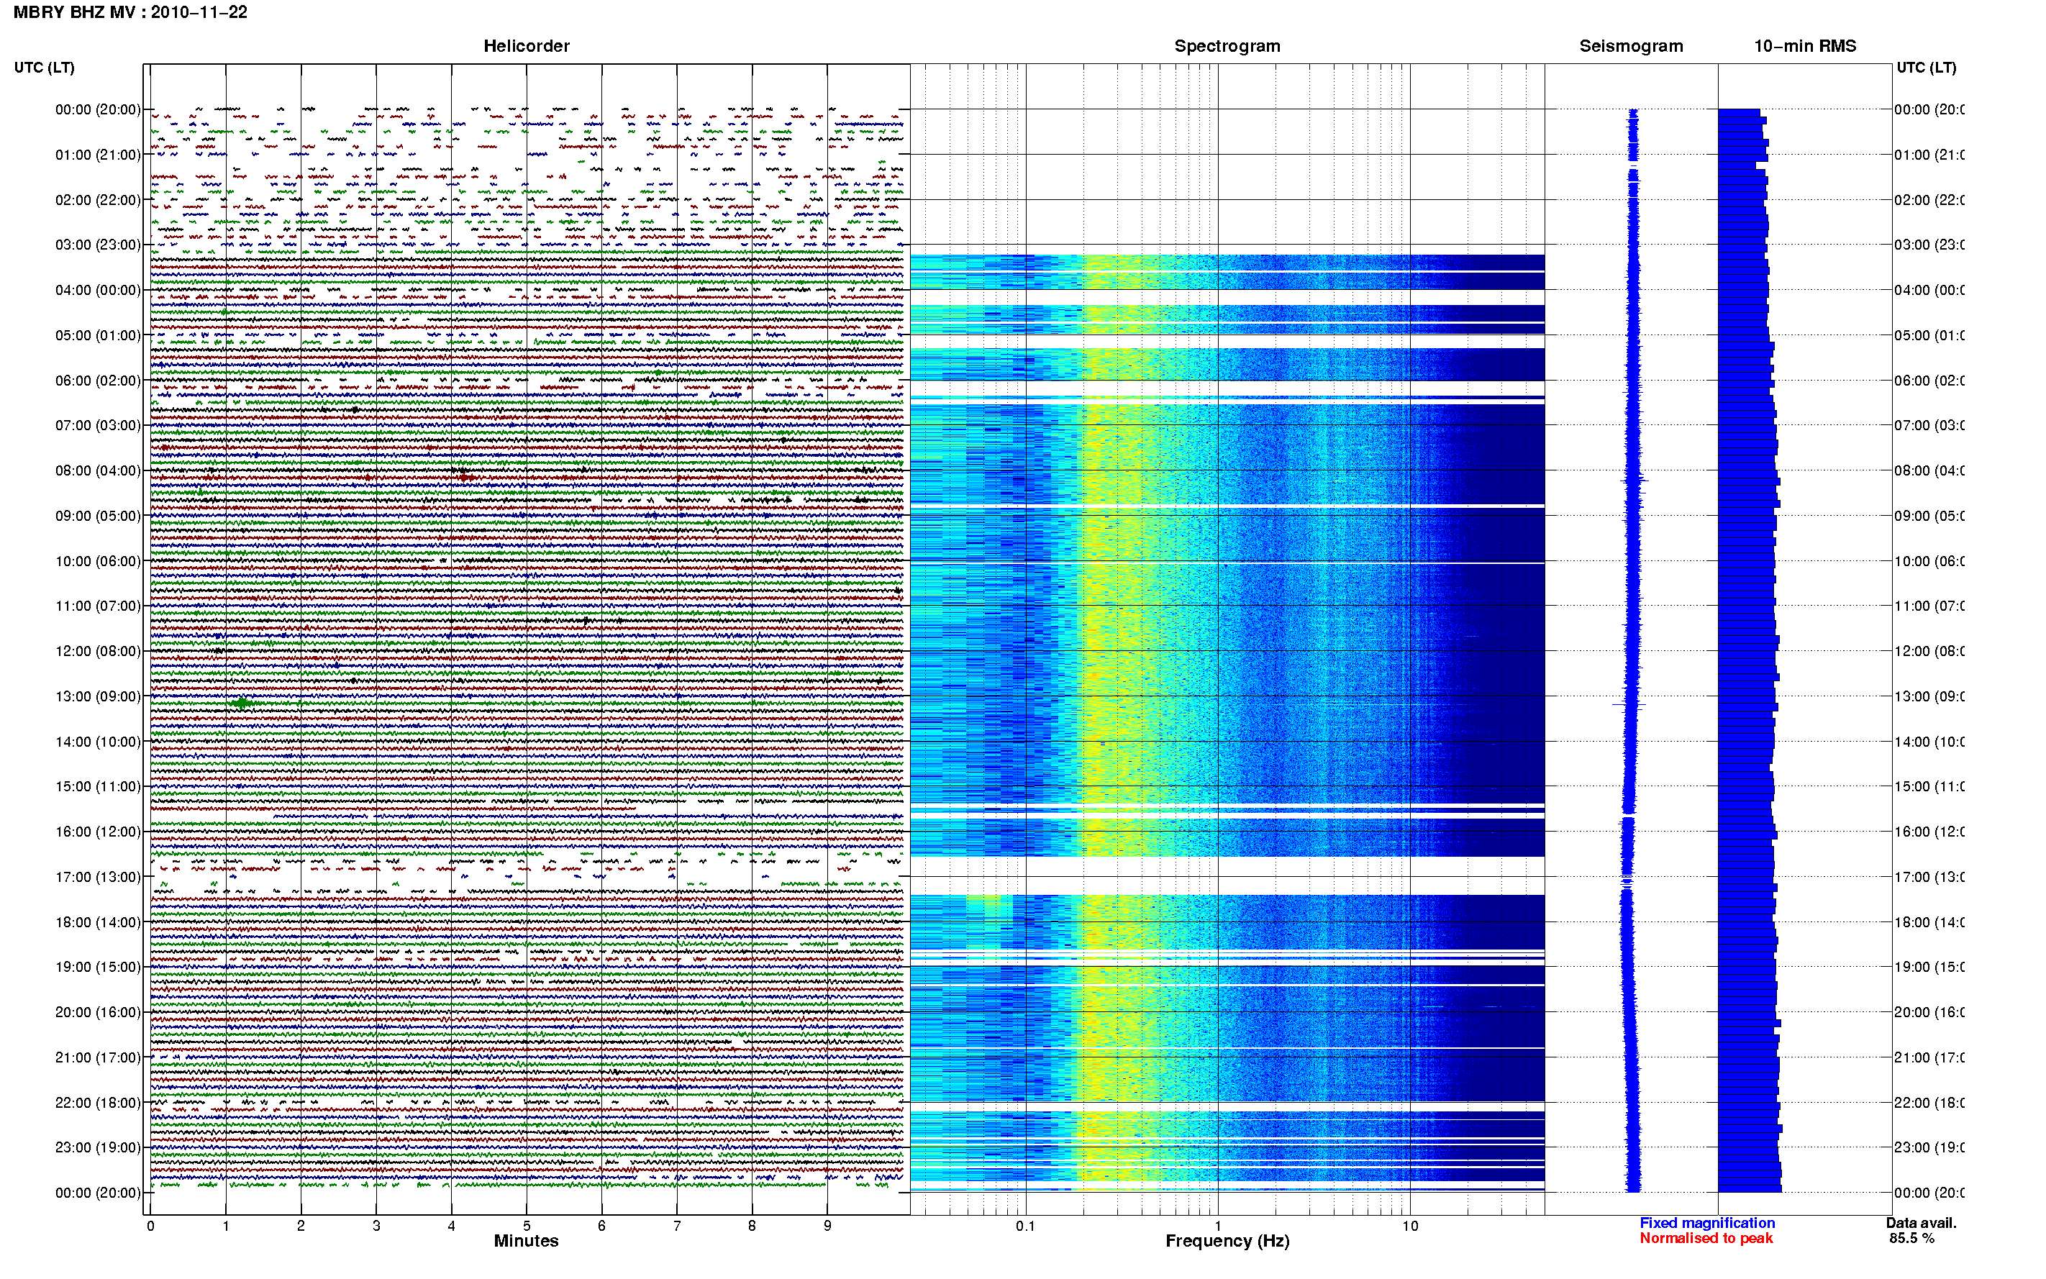Choose the '20:00 (16:00)' left axis label

coord(98,1013)
